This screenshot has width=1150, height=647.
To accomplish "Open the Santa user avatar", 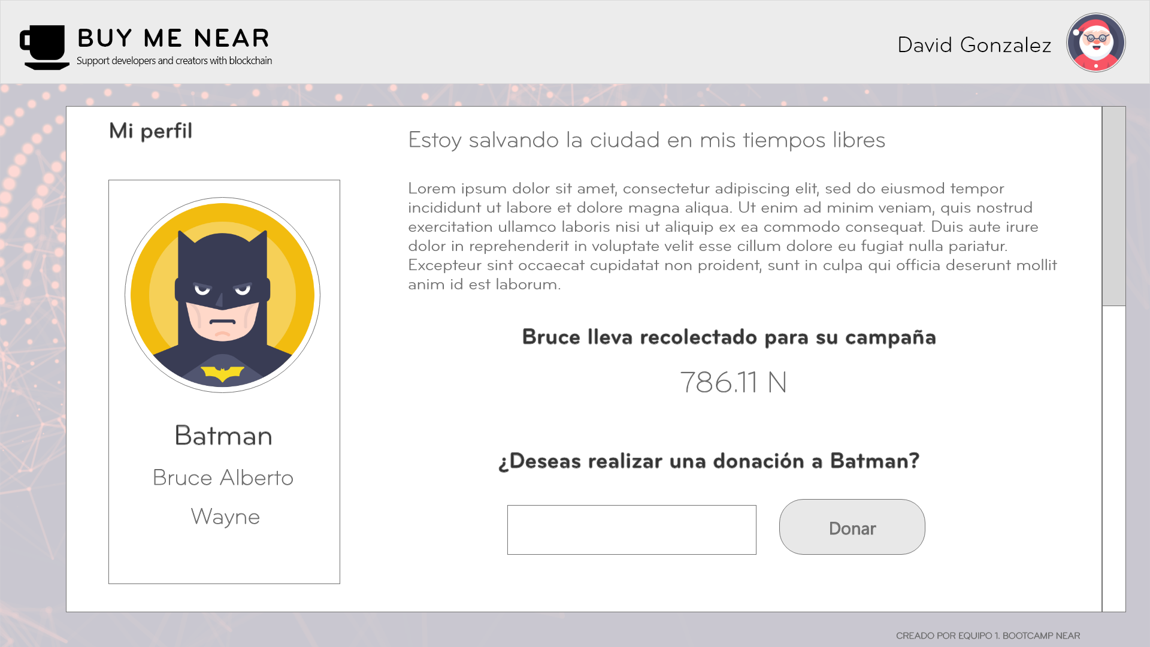I will pos(1095,43).
